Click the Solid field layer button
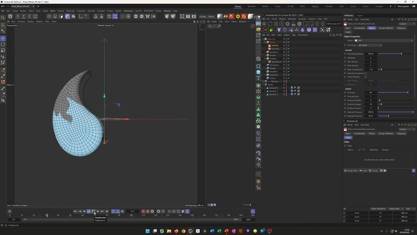The width and height of the screenshot is (417, 235). click(363, 171)
